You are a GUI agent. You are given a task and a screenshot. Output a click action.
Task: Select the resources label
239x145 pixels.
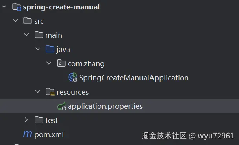(73, 92)
